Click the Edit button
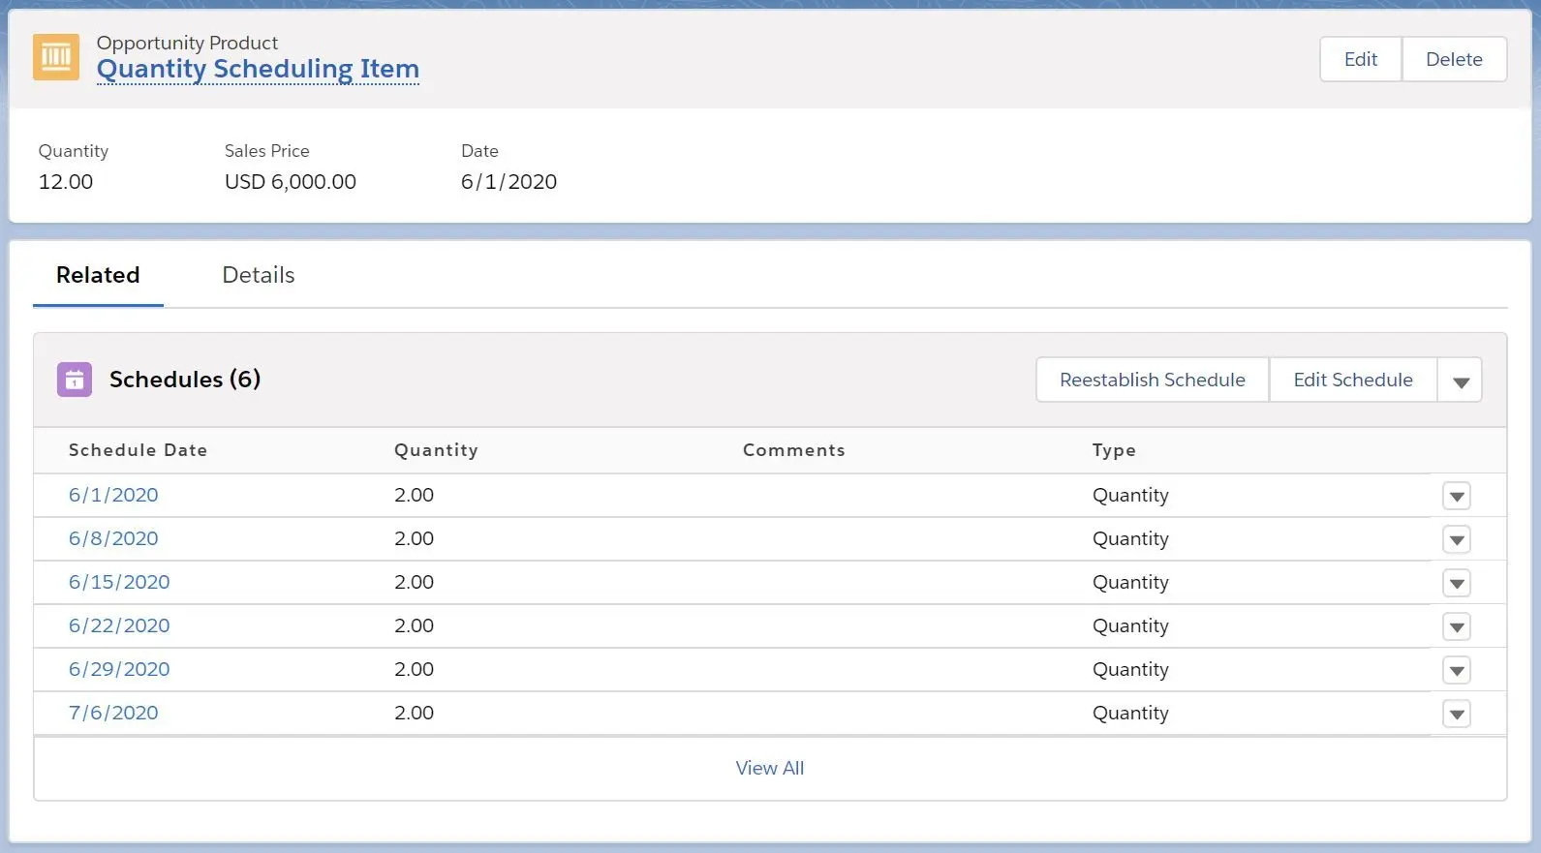1541x853 pixels. (1361, 59)
